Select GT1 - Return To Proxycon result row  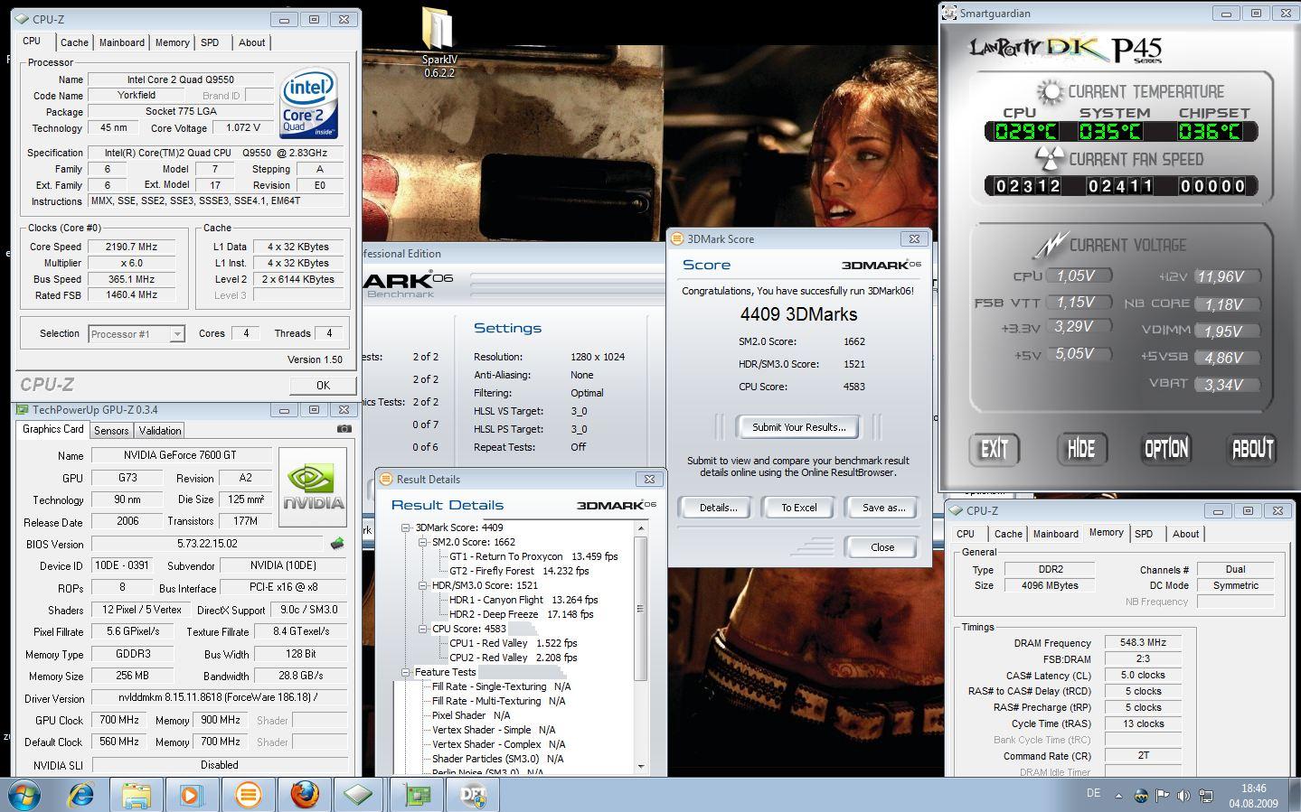tap(533, 556)
